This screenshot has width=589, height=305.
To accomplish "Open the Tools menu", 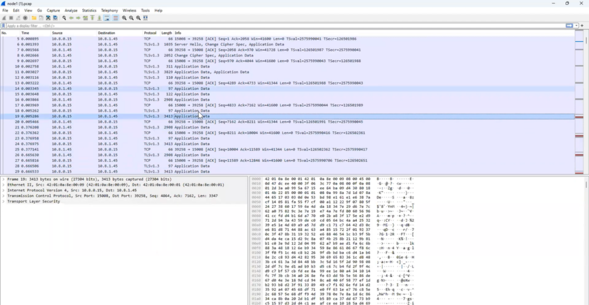I will point(146,10).
